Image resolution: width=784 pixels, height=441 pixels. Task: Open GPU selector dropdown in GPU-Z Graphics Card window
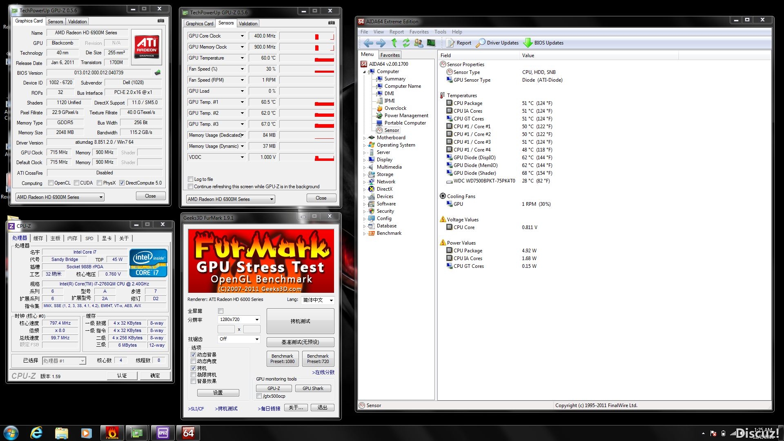[60, 197]
